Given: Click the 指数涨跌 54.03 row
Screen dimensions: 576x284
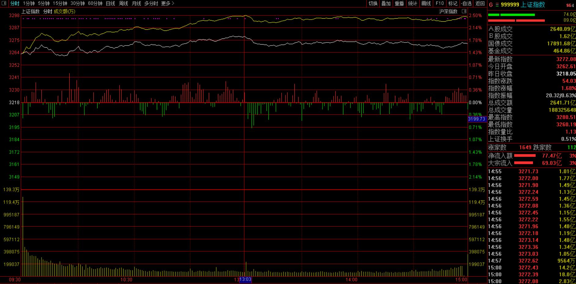Looking at the screenshot, I should click(532, 81).
